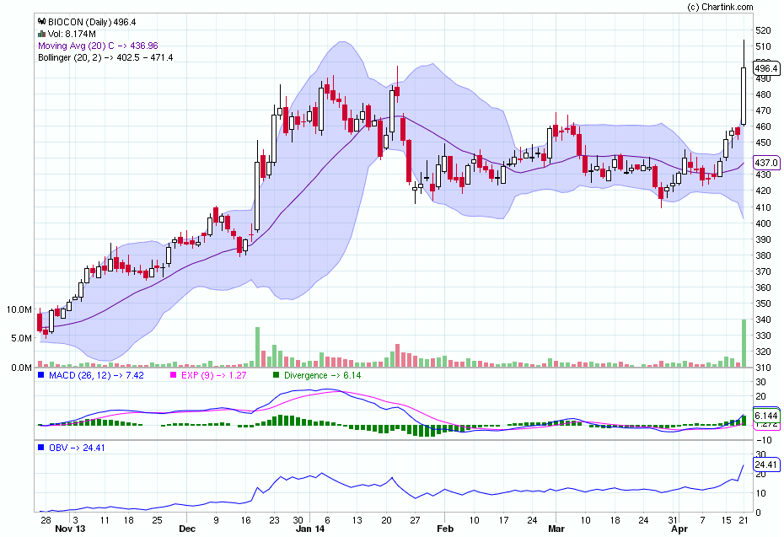Screen dimensions: 784x537
Task: Click the 28 date label before Nov
Action: 46,520
